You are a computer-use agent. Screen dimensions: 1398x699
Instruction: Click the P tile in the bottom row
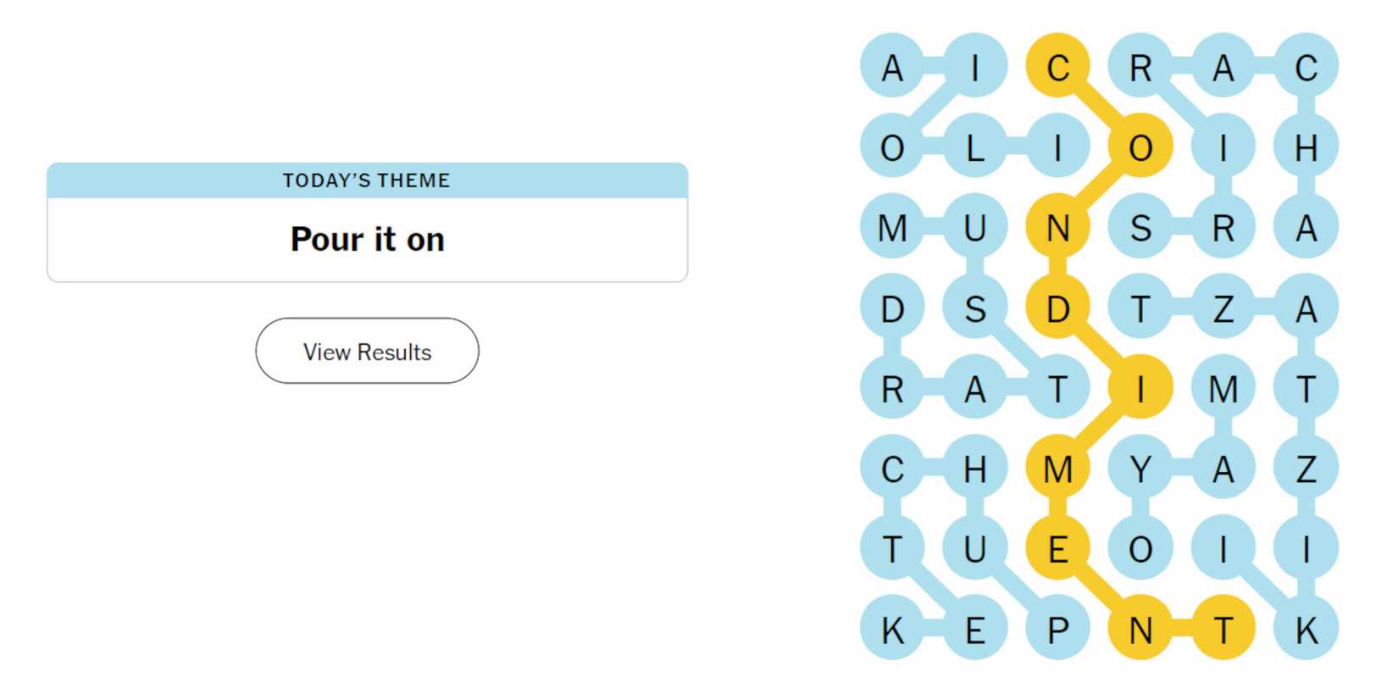tap(1058, 629)
